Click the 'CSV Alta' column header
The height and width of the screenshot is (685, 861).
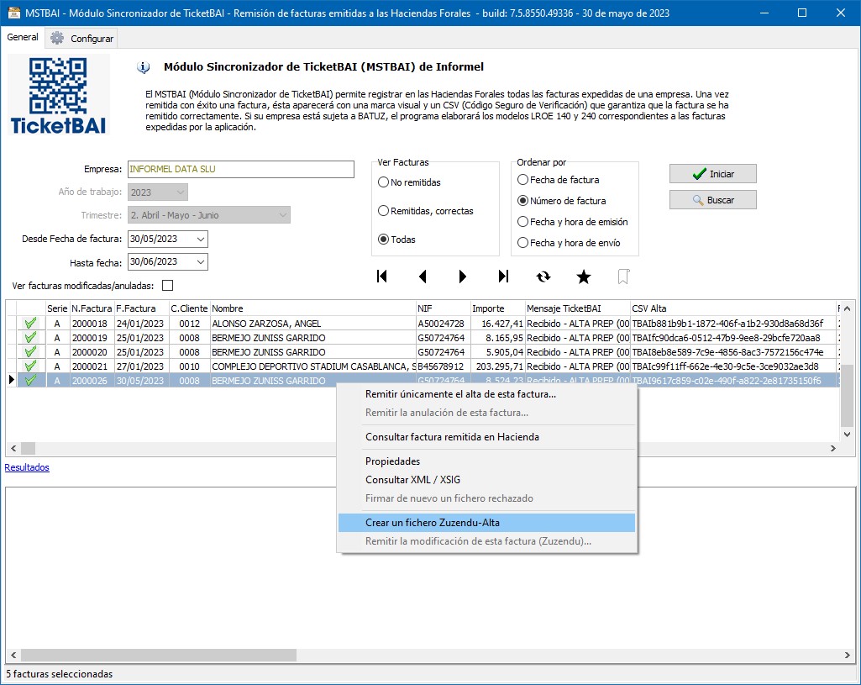(x=732, y=308)
